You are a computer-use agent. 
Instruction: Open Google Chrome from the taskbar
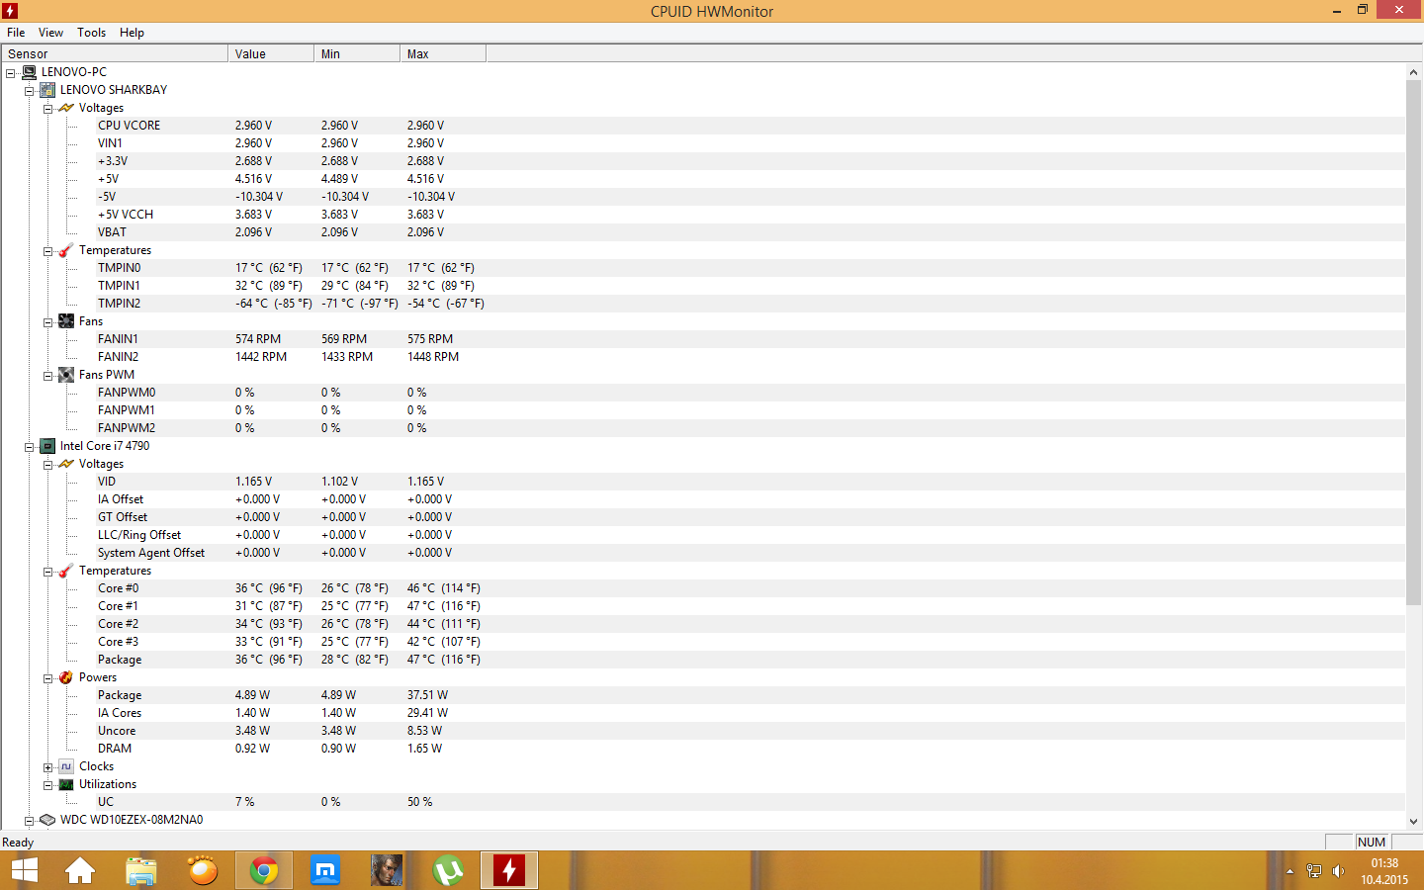click(264, 871)
